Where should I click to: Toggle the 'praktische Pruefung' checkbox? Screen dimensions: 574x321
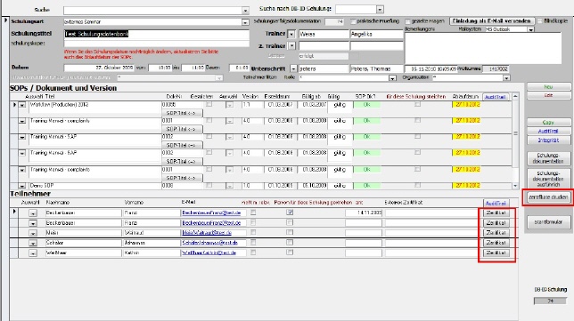pos(353,21)
